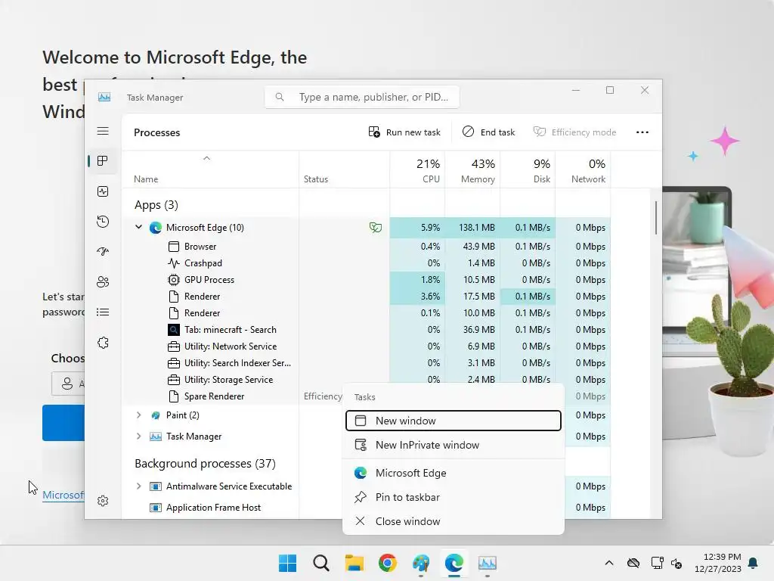Click the Browser process window icon
This screenshot has height=581, width=774.
174,247
